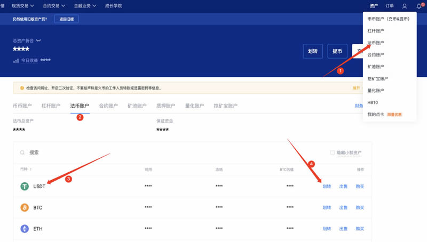Switch to the 杠杆账户 tab
Screen dimensions: 427x242
pos(51,106)
